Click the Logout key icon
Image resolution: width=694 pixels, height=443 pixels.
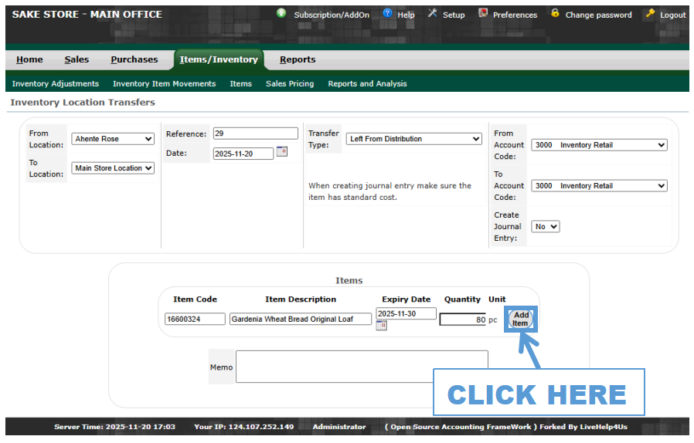(650, 14)
